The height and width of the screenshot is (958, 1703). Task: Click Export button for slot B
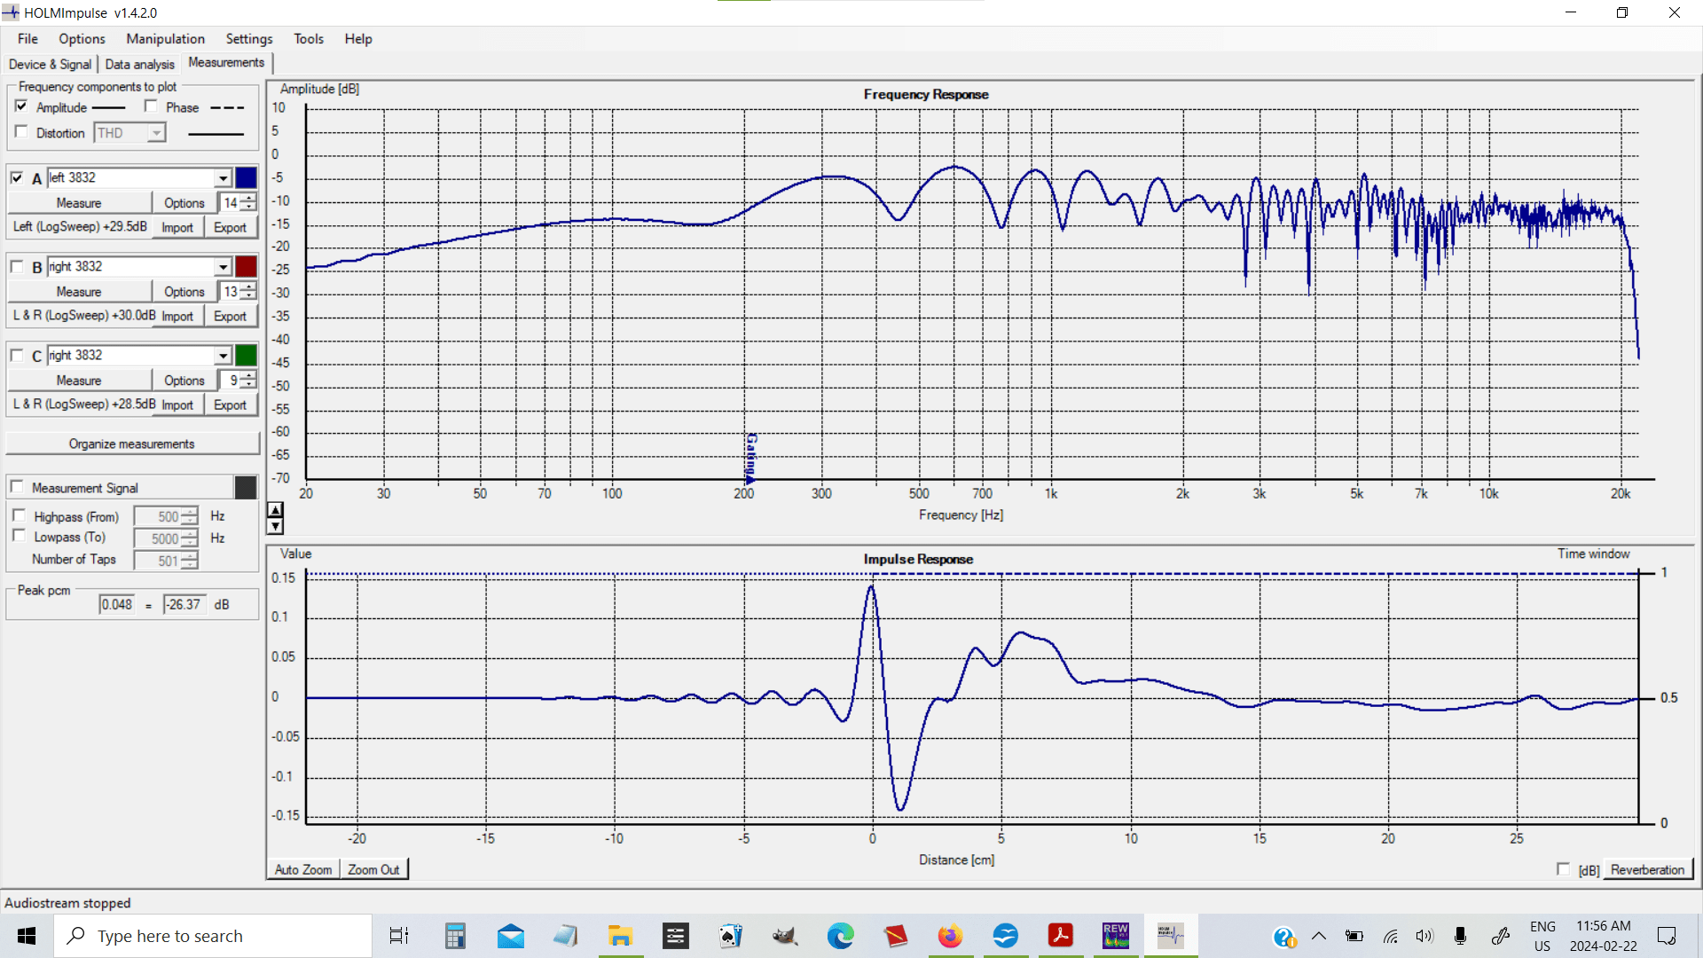tap(230, 317)
